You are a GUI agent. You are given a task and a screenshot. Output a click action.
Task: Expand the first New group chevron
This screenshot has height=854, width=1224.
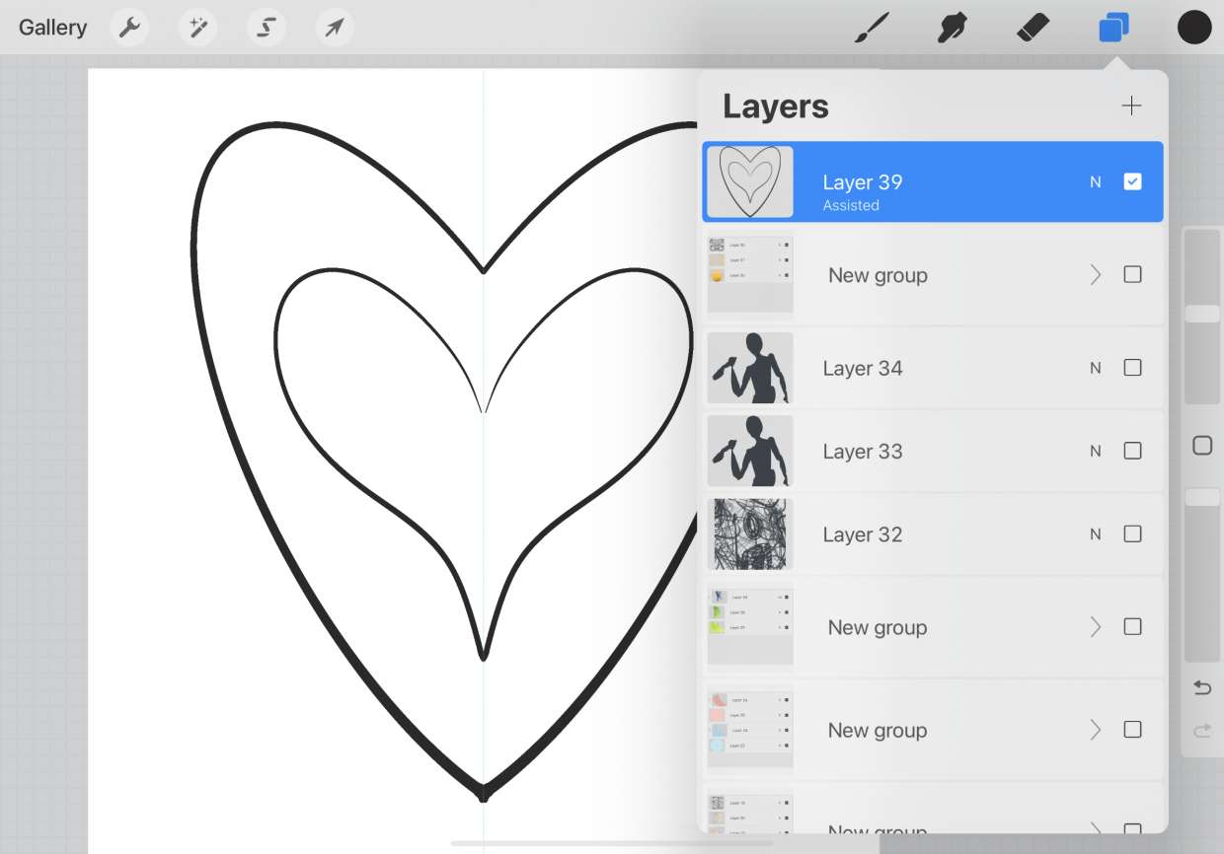point(1095,275)
